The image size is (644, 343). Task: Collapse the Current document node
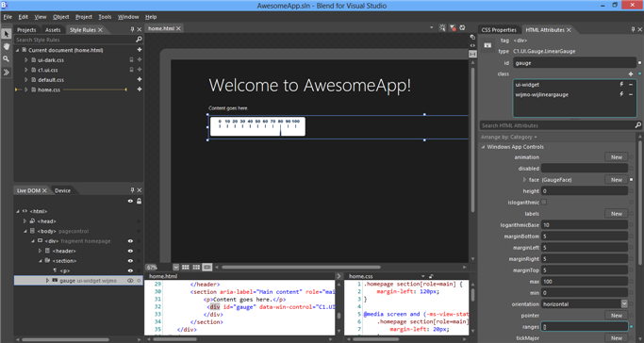pyautogui.click(x=18, y=50)
